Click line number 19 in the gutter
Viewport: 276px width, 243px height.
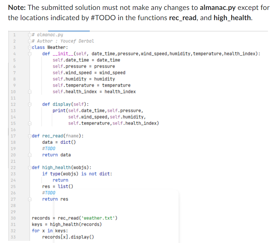pyautogui.click(x=13, y=149)
